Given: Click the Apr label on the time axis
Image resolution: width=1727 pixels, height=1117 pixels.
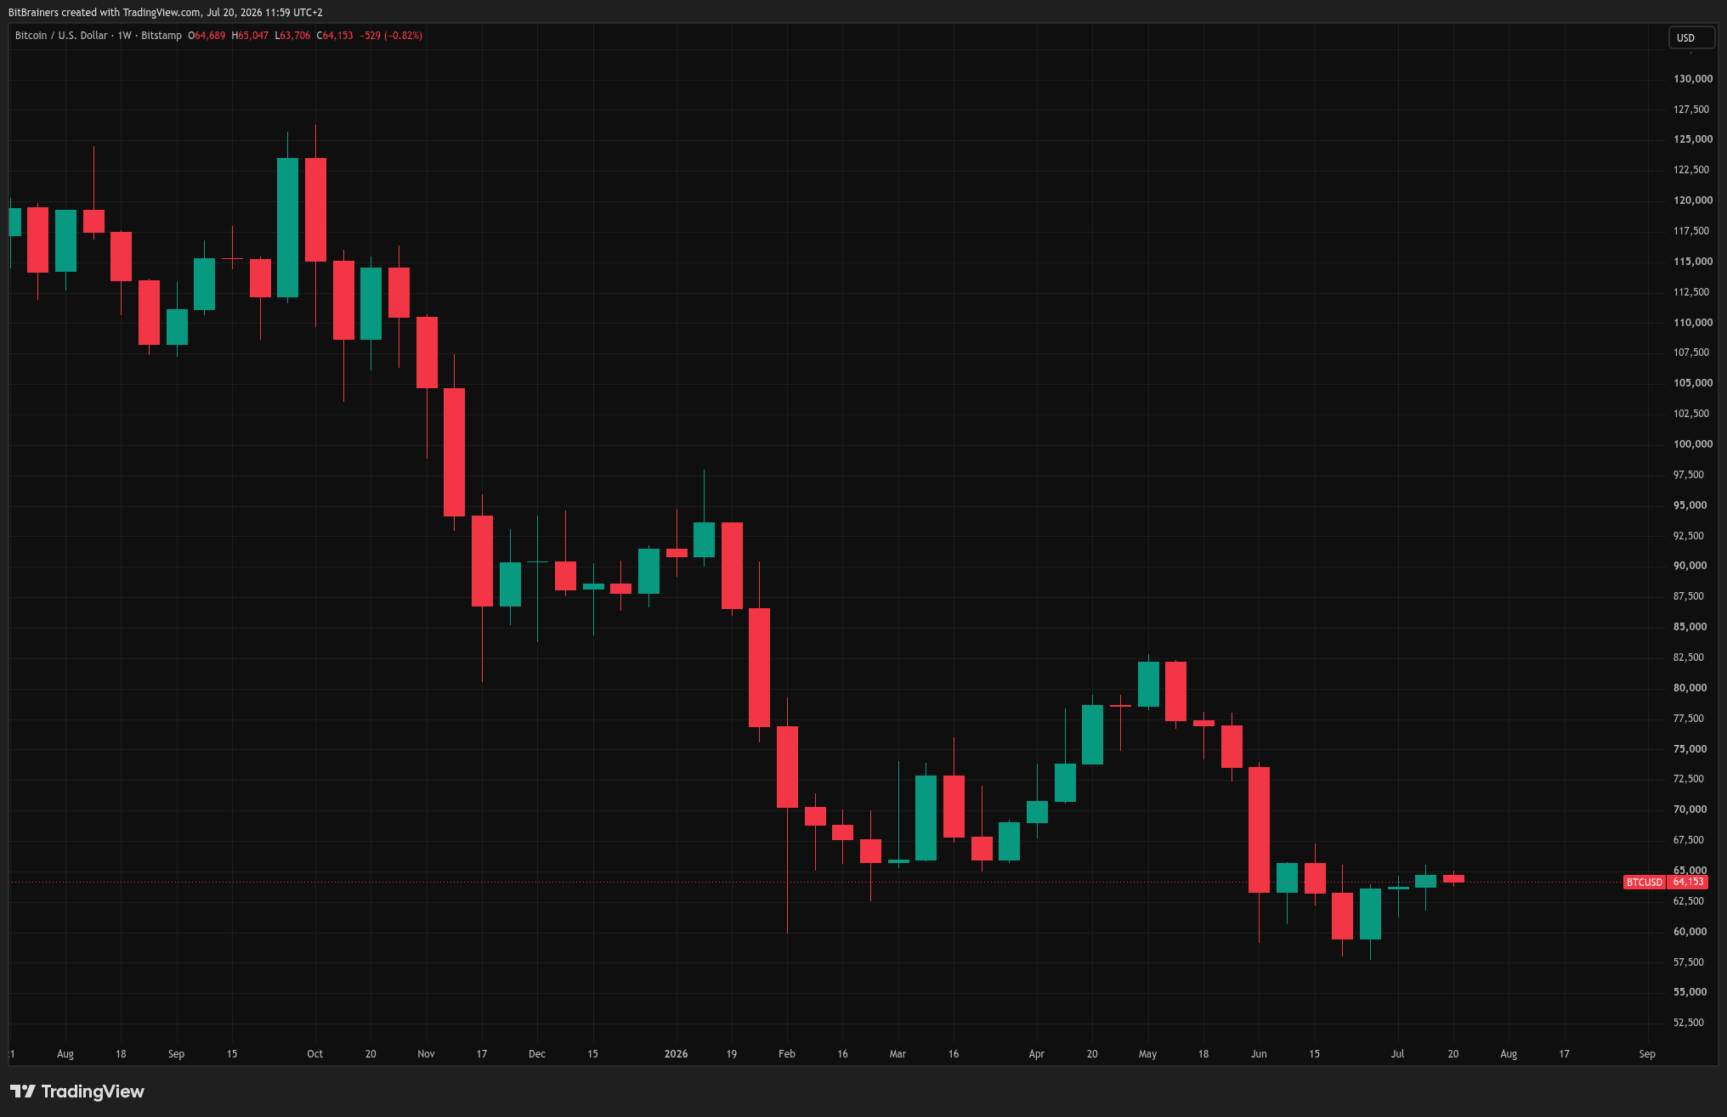Looking at the screenshot, I should coord(1037,1054).
